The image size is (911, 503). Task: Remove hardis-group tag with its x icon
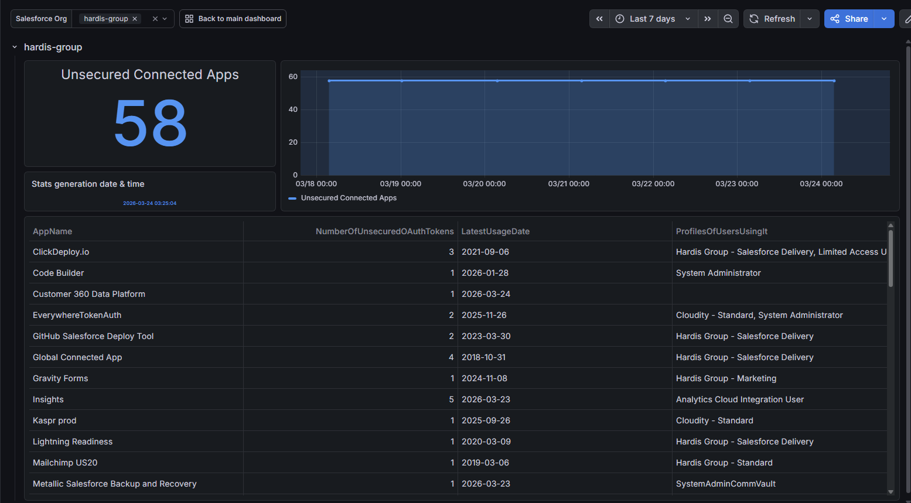tap(135, 19)
